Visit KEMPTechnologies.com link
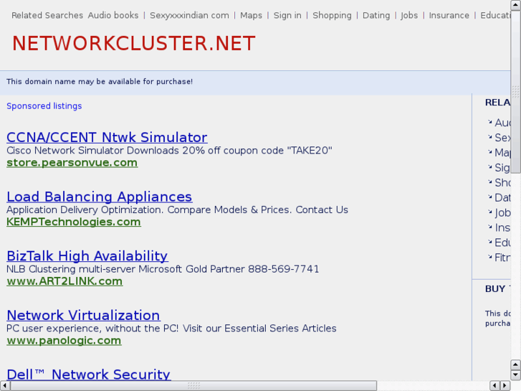 point(74,222)
